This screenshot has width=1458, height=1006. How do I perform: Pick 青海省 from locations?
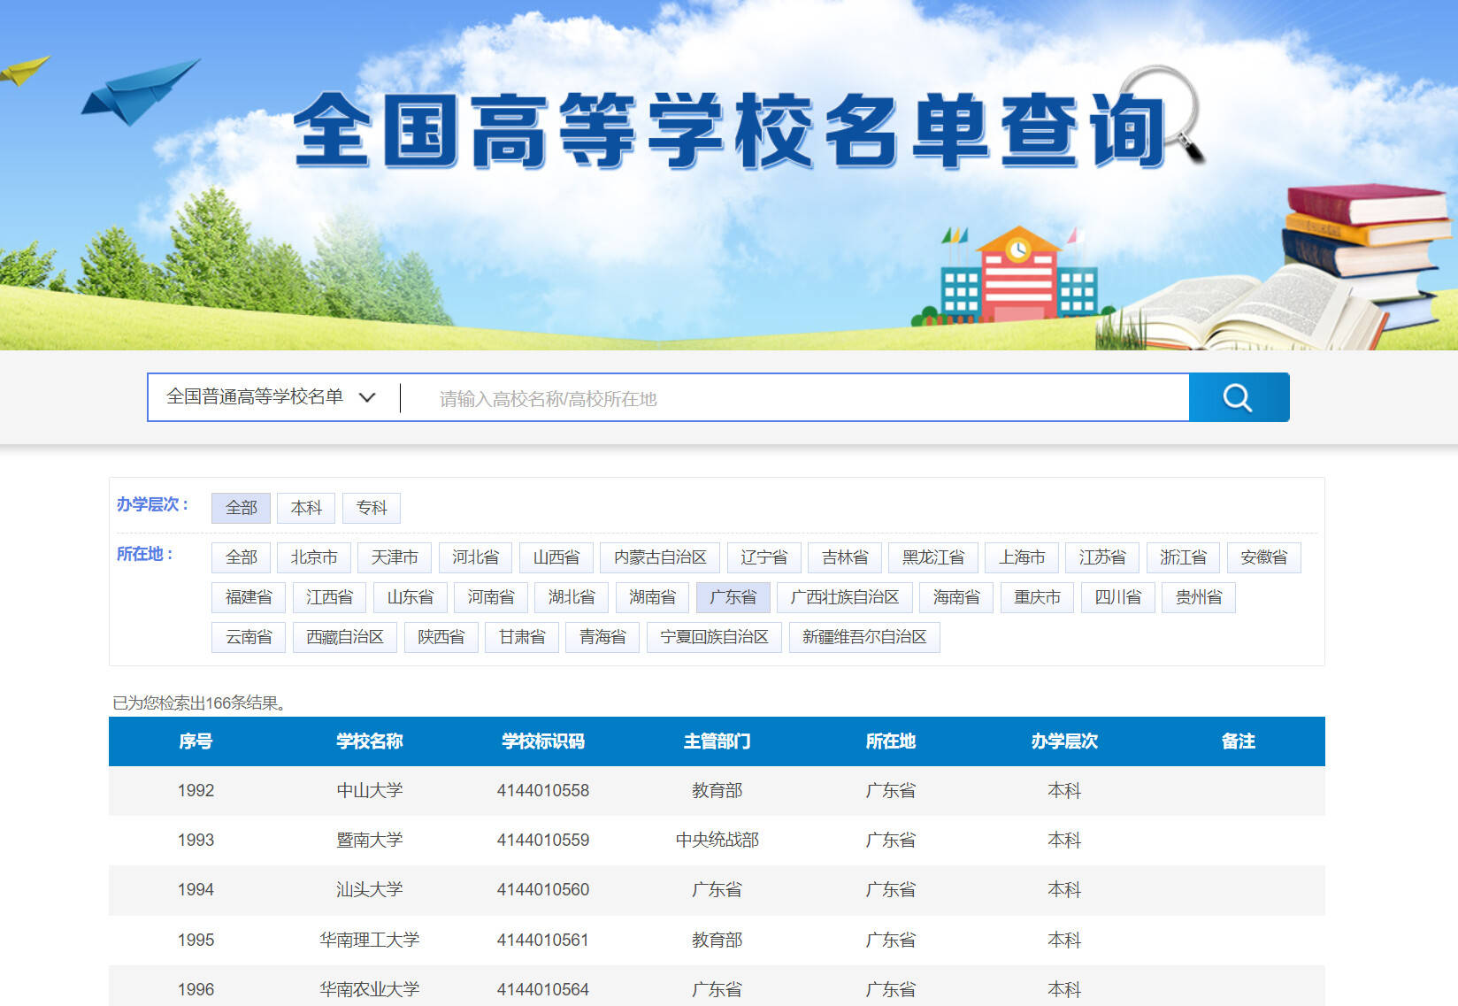coord(602,637)
